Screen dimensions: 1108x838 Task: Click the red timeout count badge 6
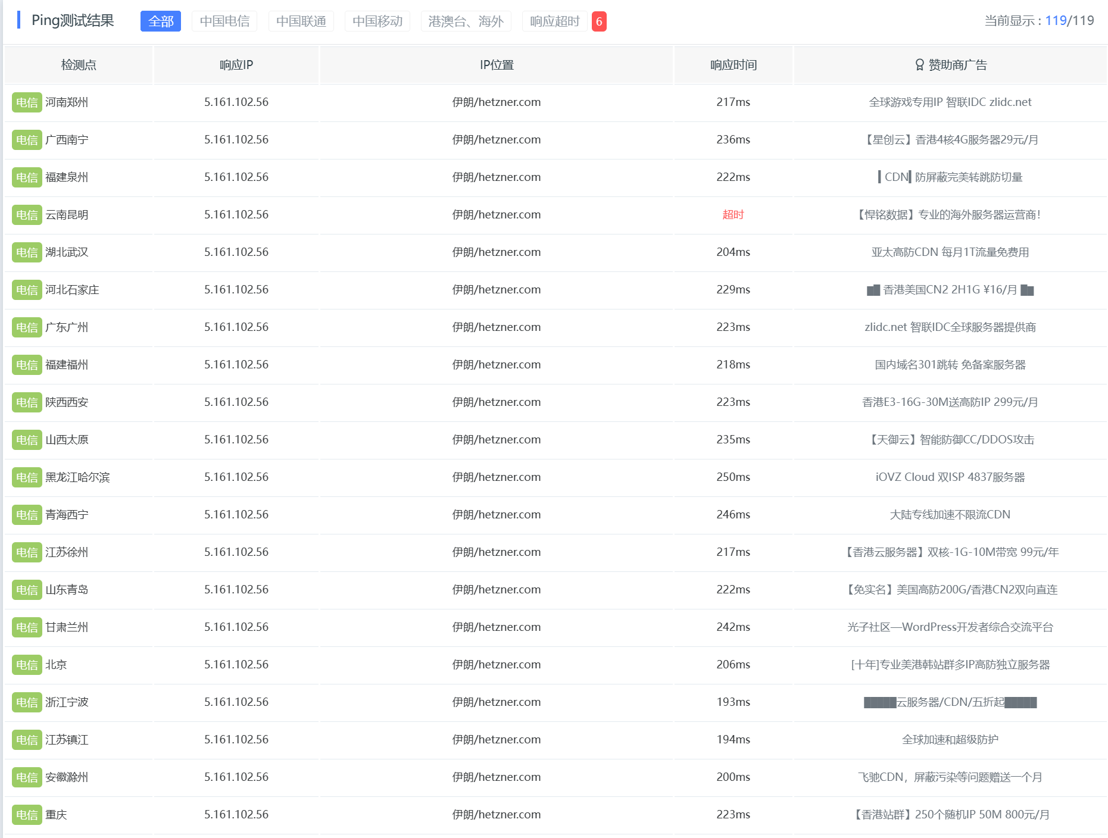pos(599,21)
